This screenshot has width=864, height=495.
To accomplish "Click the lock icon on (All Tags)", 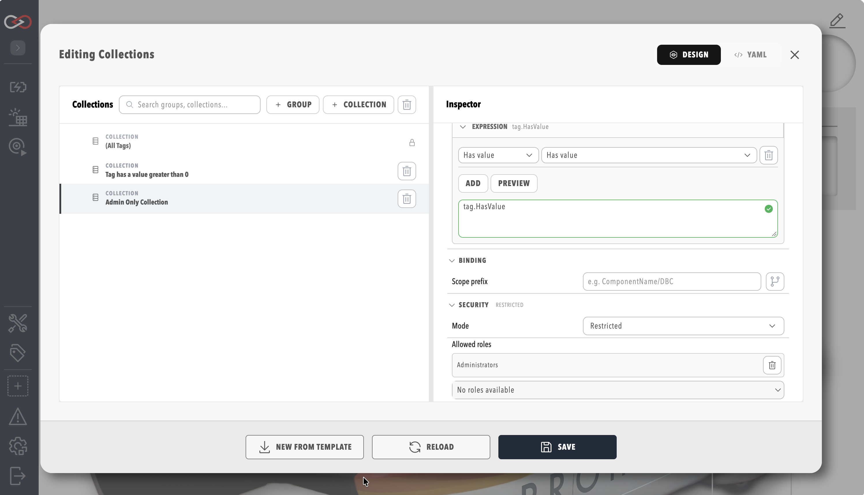I will (412, 143).
